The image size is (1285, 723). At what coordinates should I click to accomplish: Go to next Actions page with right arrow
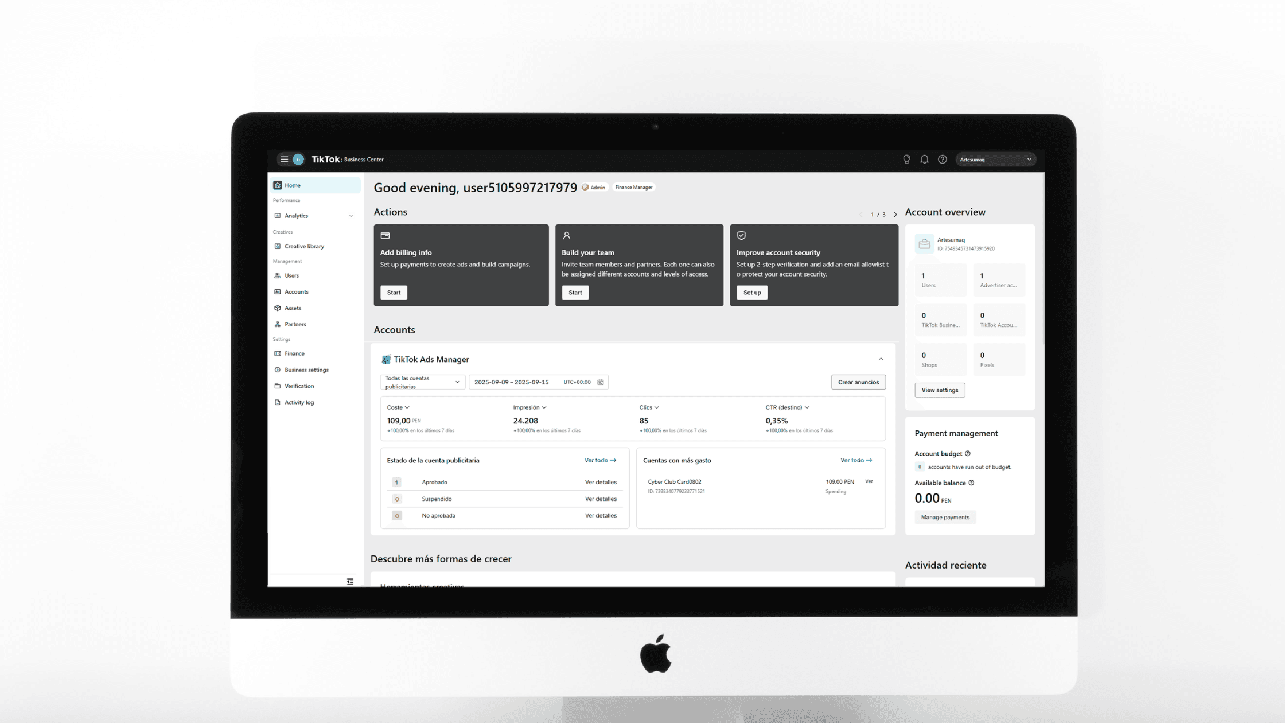(895, 215)
